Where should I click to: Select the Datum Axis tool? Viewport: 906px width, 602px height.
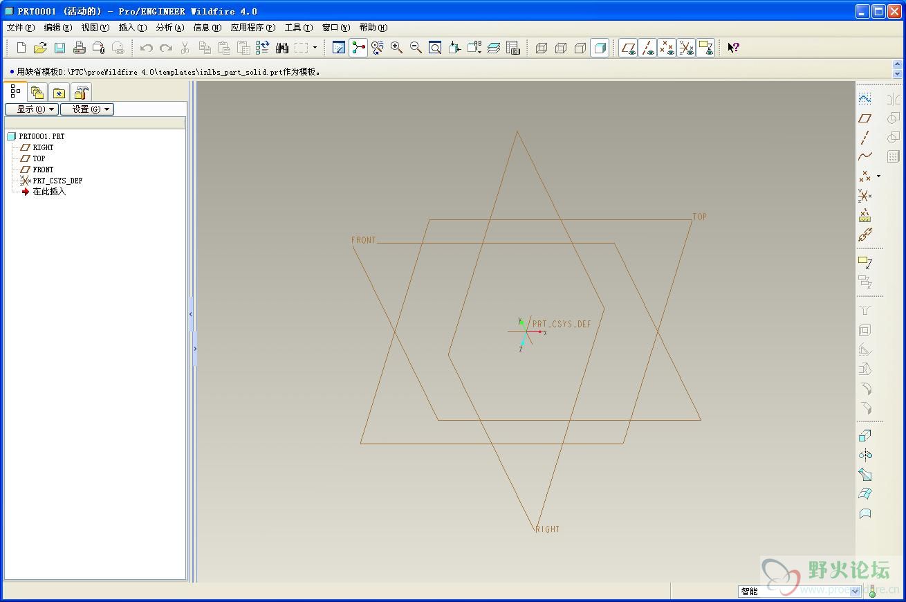(x=865, y=138)
